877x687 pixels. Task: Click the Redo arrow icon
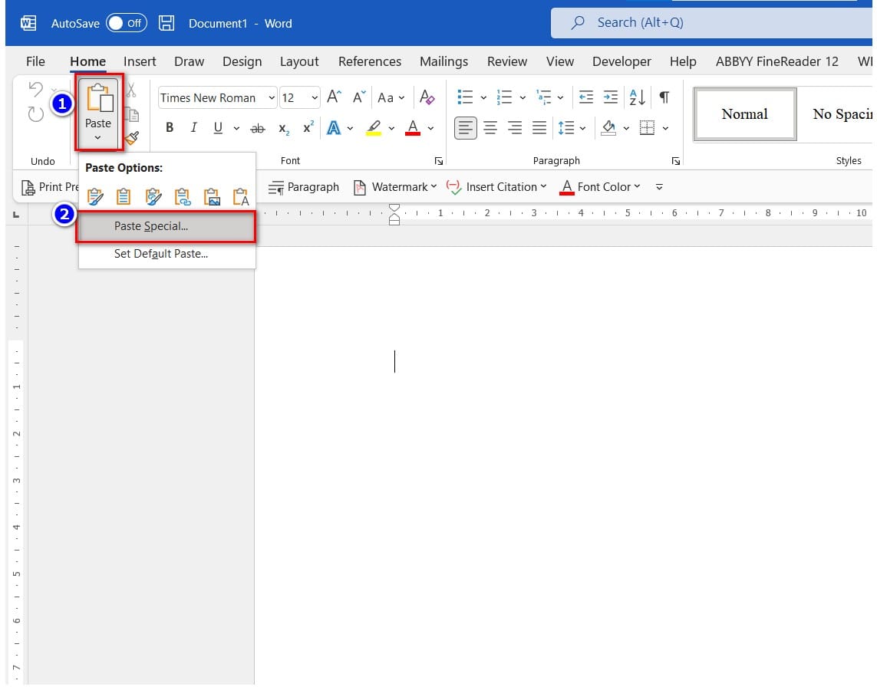(36, 114)
